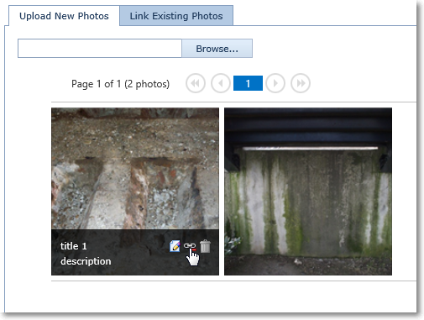The height and width of the screenshot is (320, 424).
Task: Click the Browse... button
Action: [x=217, y=49]
